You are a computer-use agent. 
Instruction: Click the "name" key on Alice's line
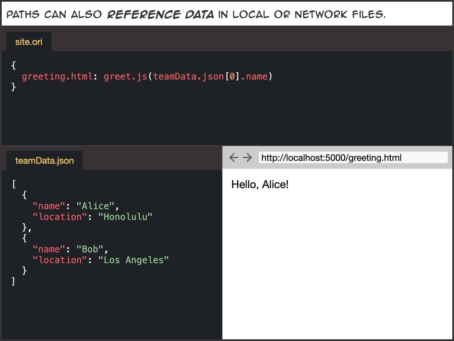click(49, 206)
